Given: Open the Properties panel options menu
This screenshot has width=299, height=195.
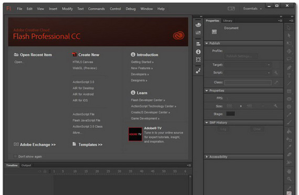Looking at the screenshot, I should tap(280, 20).
